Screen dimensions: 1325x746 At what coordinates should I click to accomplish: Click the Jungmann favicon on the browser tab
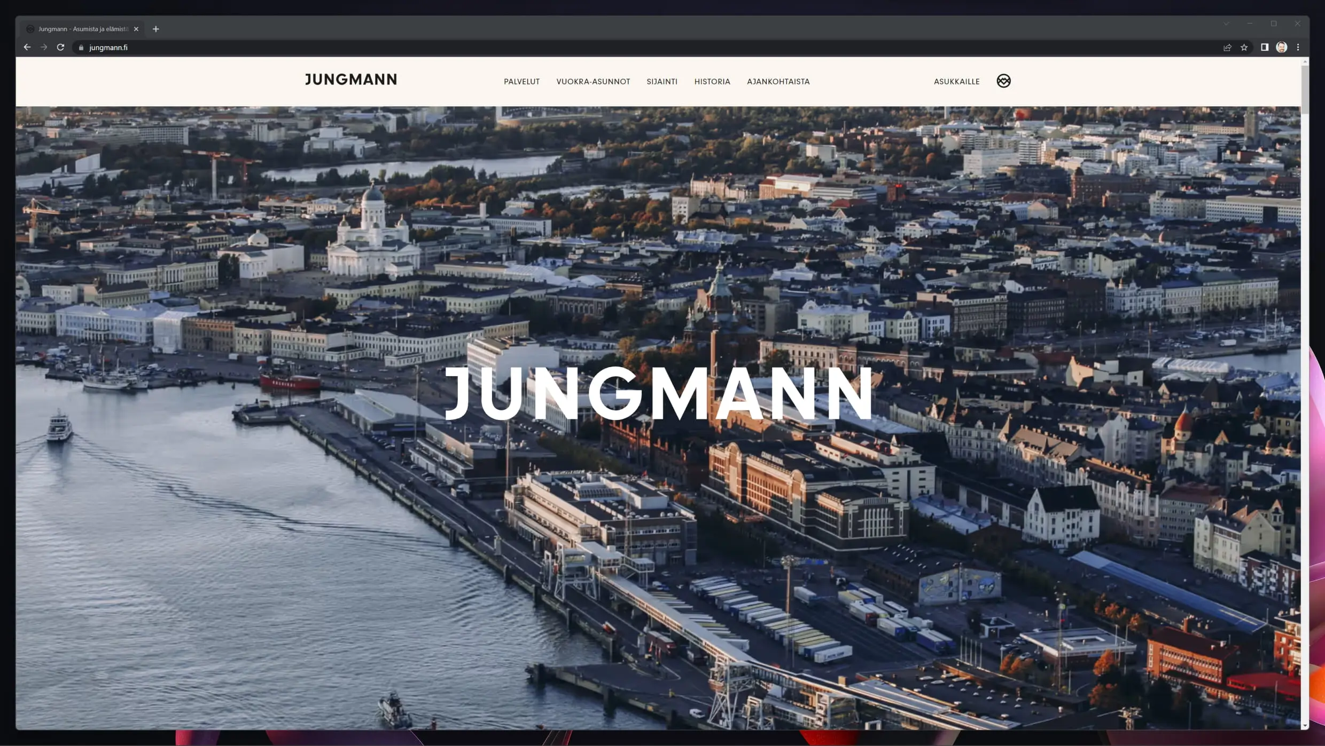point(30,29)
